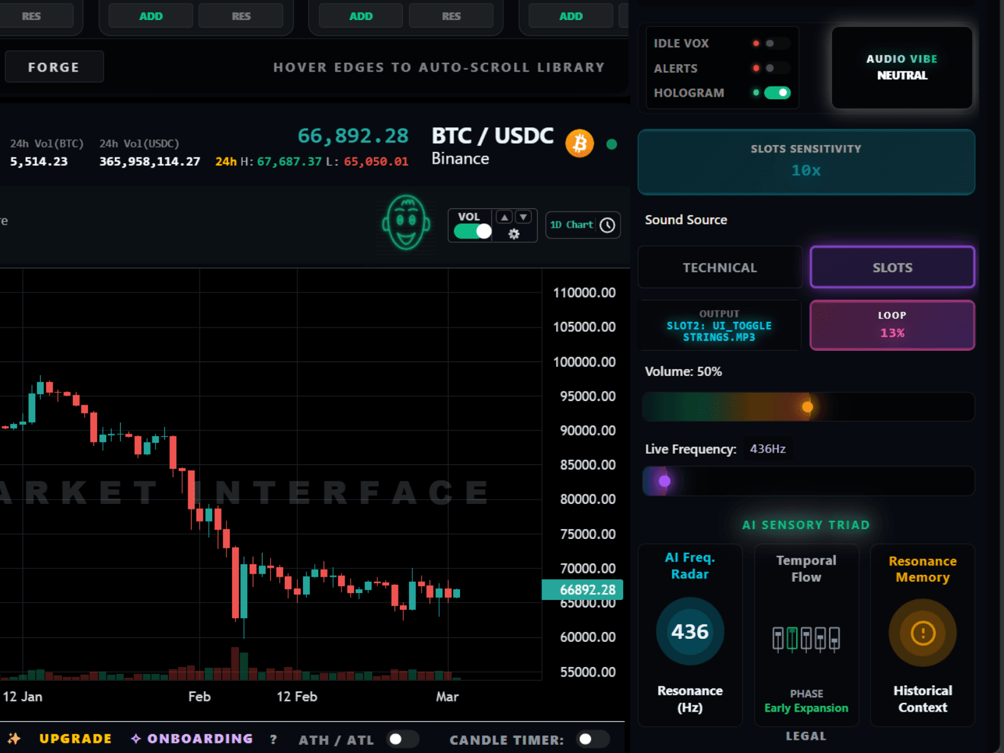Click the sparkle icon next to Upgrade
Screen dimensions: 1004x753
(x=14, y=739)
